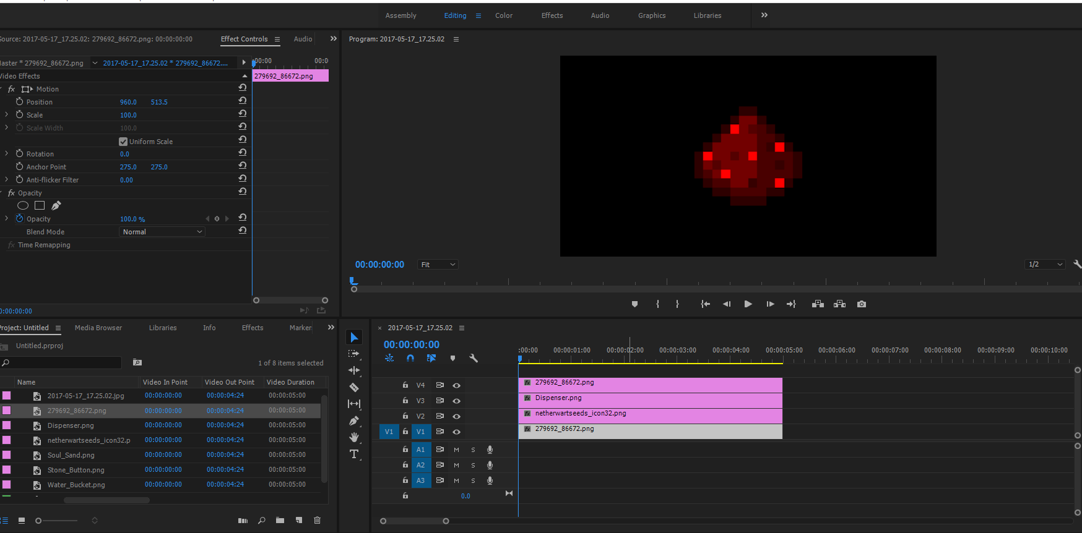Mute audio track A1
The image size is (1082, 533).
click(456, 450)
